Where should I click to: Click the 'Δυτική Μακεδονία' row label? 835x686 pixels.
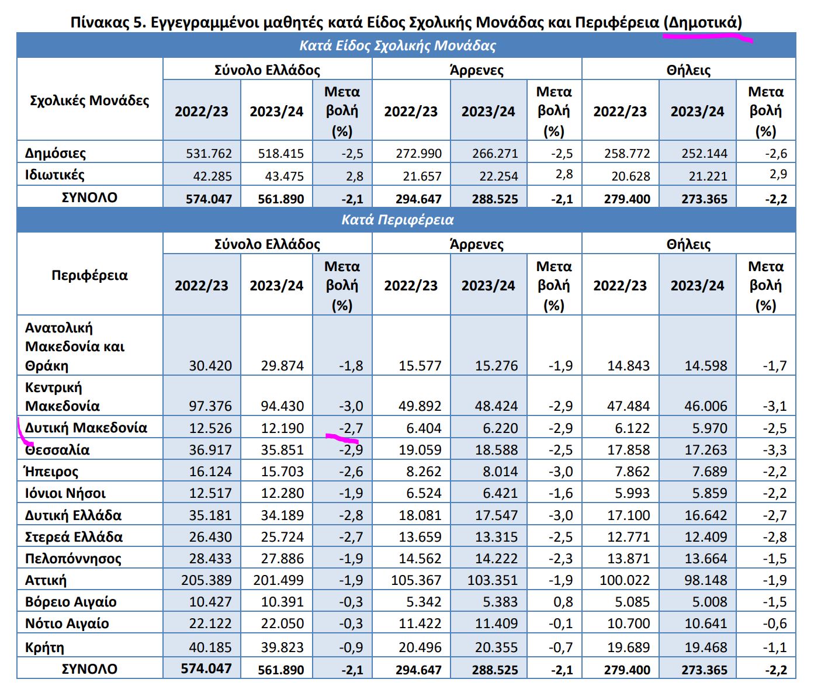(x=86, y=428)
